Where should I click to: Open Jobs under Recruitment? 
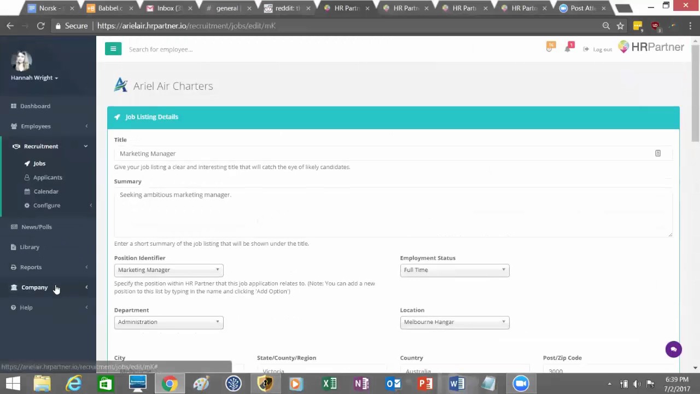[x=39, y=164]
